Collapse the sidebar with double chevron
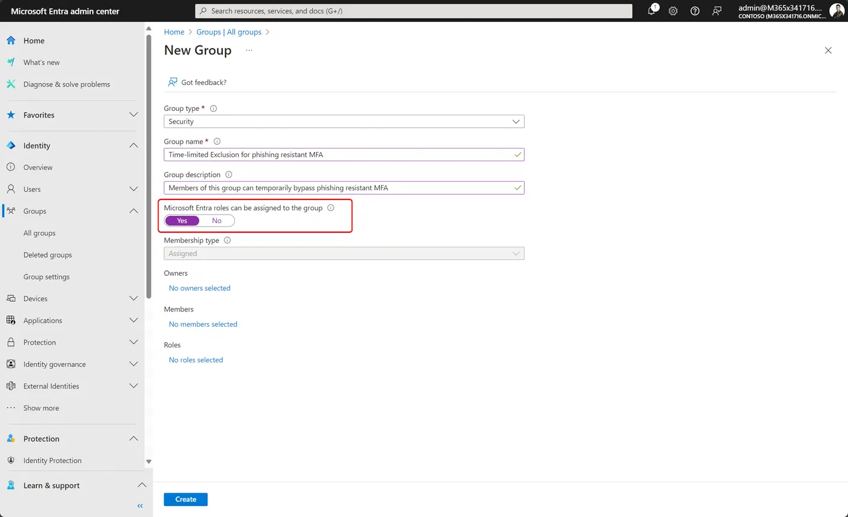The width and height of the screenshot is (848, 517). [x=140, y=505]
